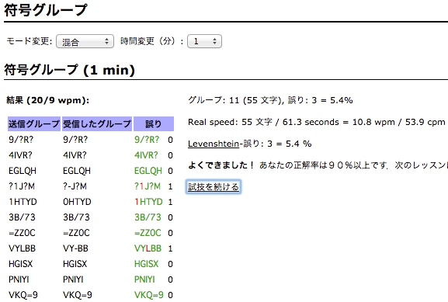Click received group 0HTYD
The width and height of the screenshot is (448, 302).
click(x=77, y=202)
